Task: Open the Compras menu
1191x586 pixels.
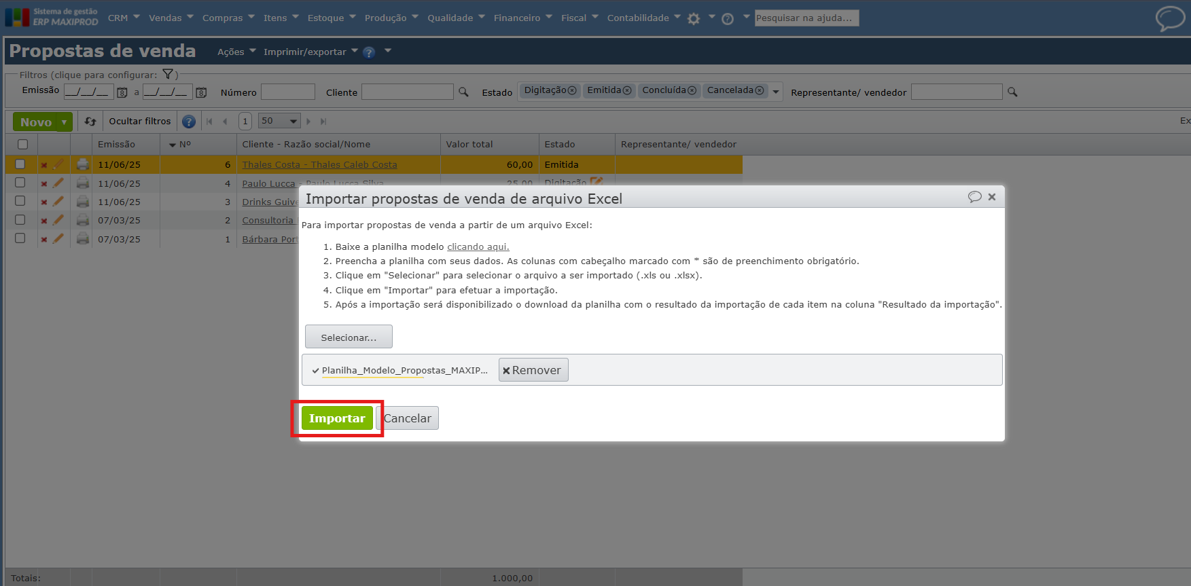Action: pos(228,18)
